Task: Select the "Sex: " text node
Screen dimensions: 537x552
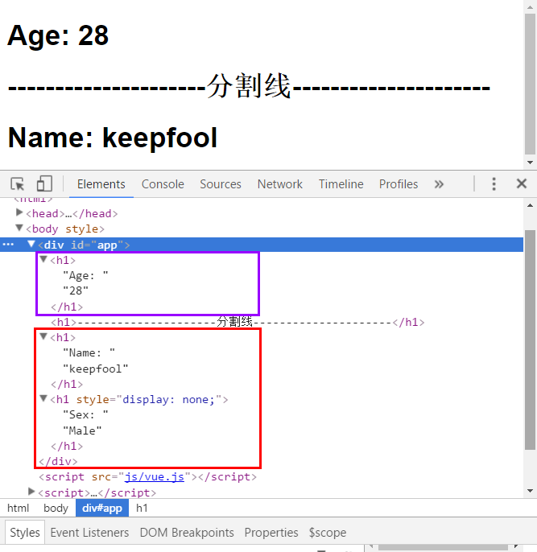Action: coord(85,414)
